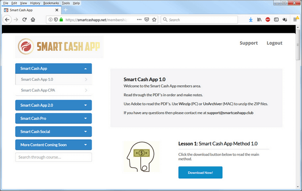This screenshot has width=302, height=191.
Task: Open the Edit menu
Action: point(14,3)
